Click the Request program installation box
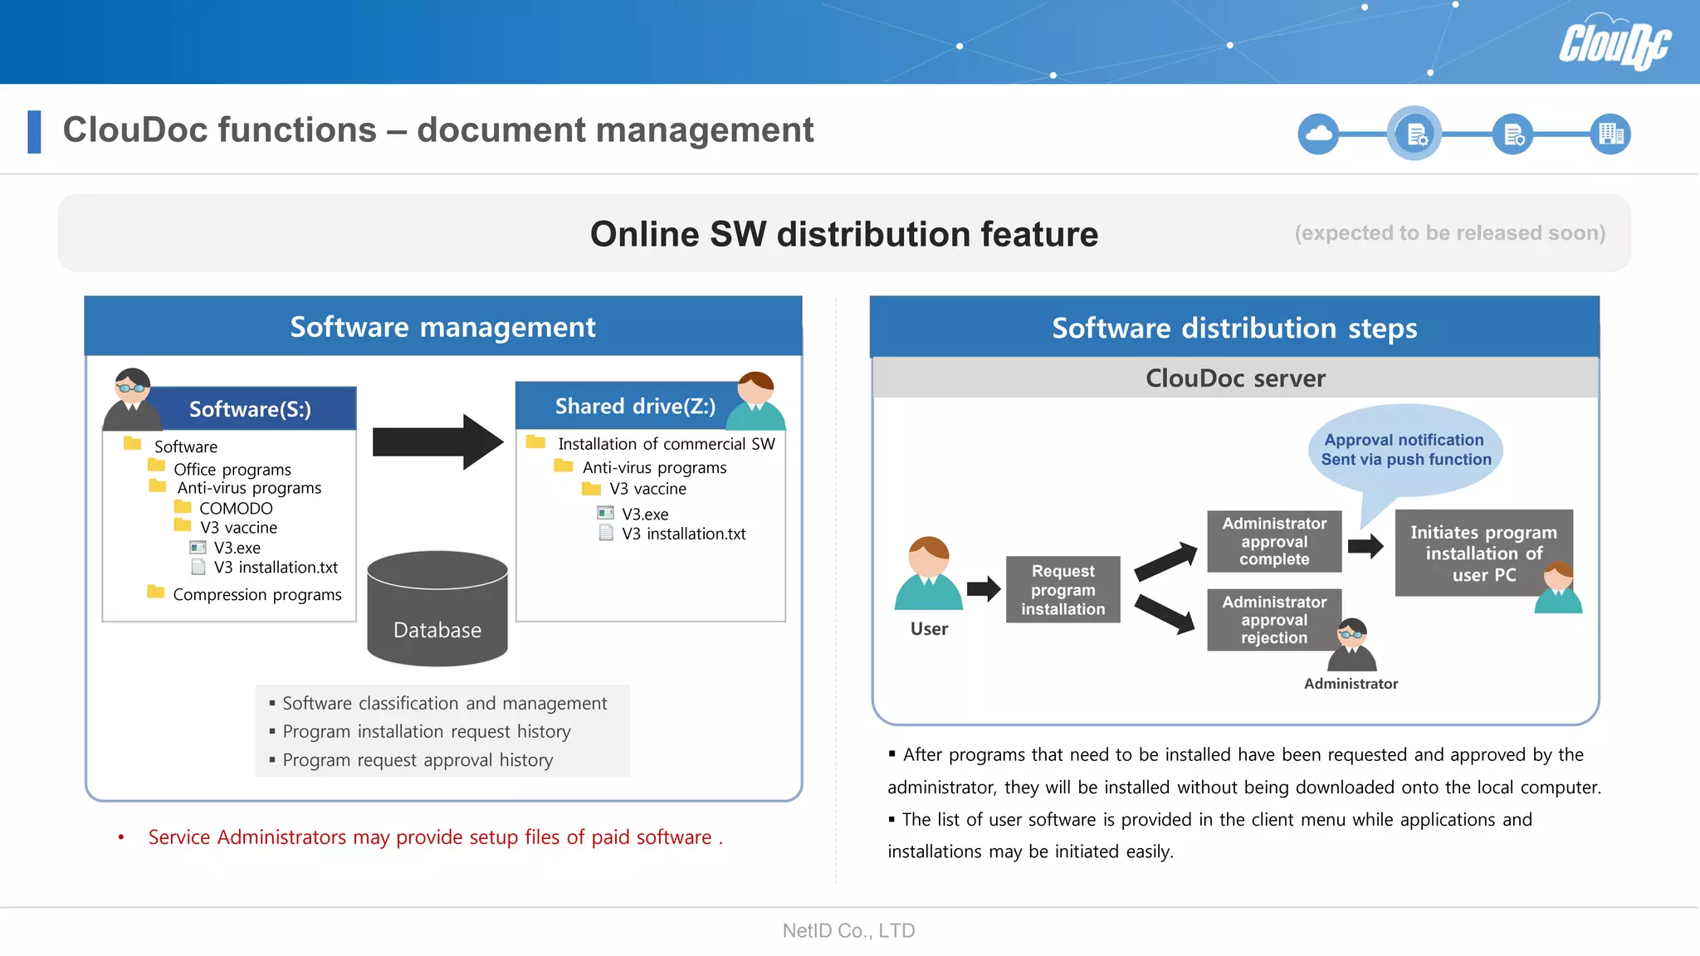The image size is (1700, 956). [1062, 590]
